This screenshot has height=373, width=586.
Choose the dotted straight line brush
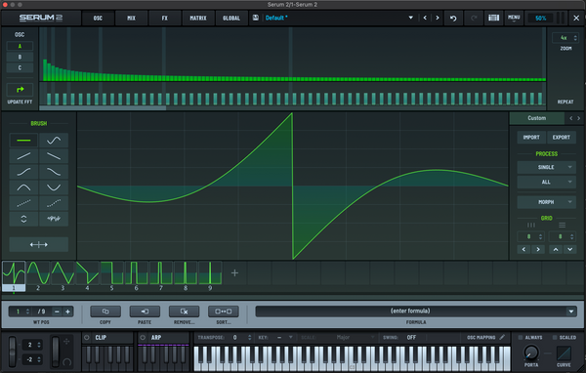[23, 203]
